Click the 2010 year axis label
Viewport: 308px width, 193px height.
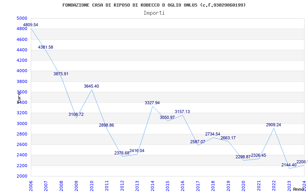pos(92,186)
